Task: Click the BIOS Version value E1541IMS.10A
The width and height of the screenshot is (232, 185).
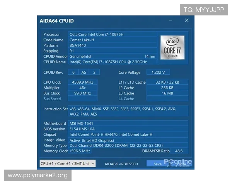Action: coord(128,129)
